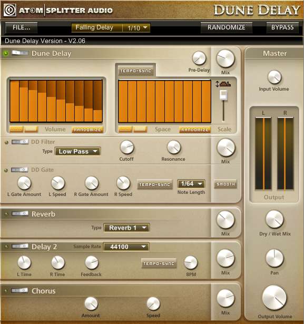Click the L Time knob
Screen dimensions: 304x324
24,263
